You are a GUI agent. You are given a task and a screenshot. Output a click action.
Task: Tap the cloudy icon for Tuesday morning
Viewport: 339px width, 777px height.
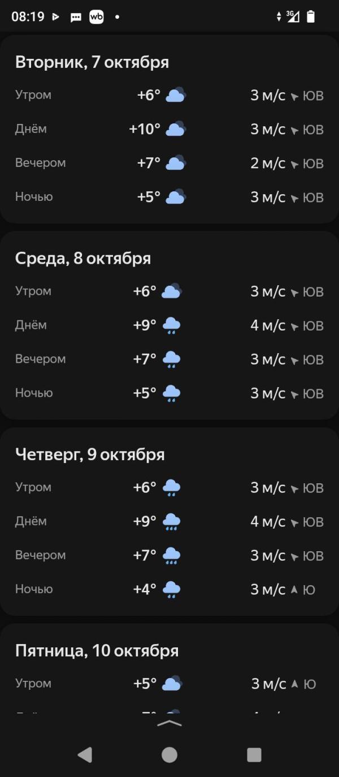pyautogui.click(x=176, y=95)
